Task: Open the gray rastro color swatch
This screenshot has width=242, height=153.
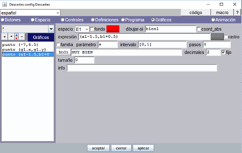Action: point(217,37)
